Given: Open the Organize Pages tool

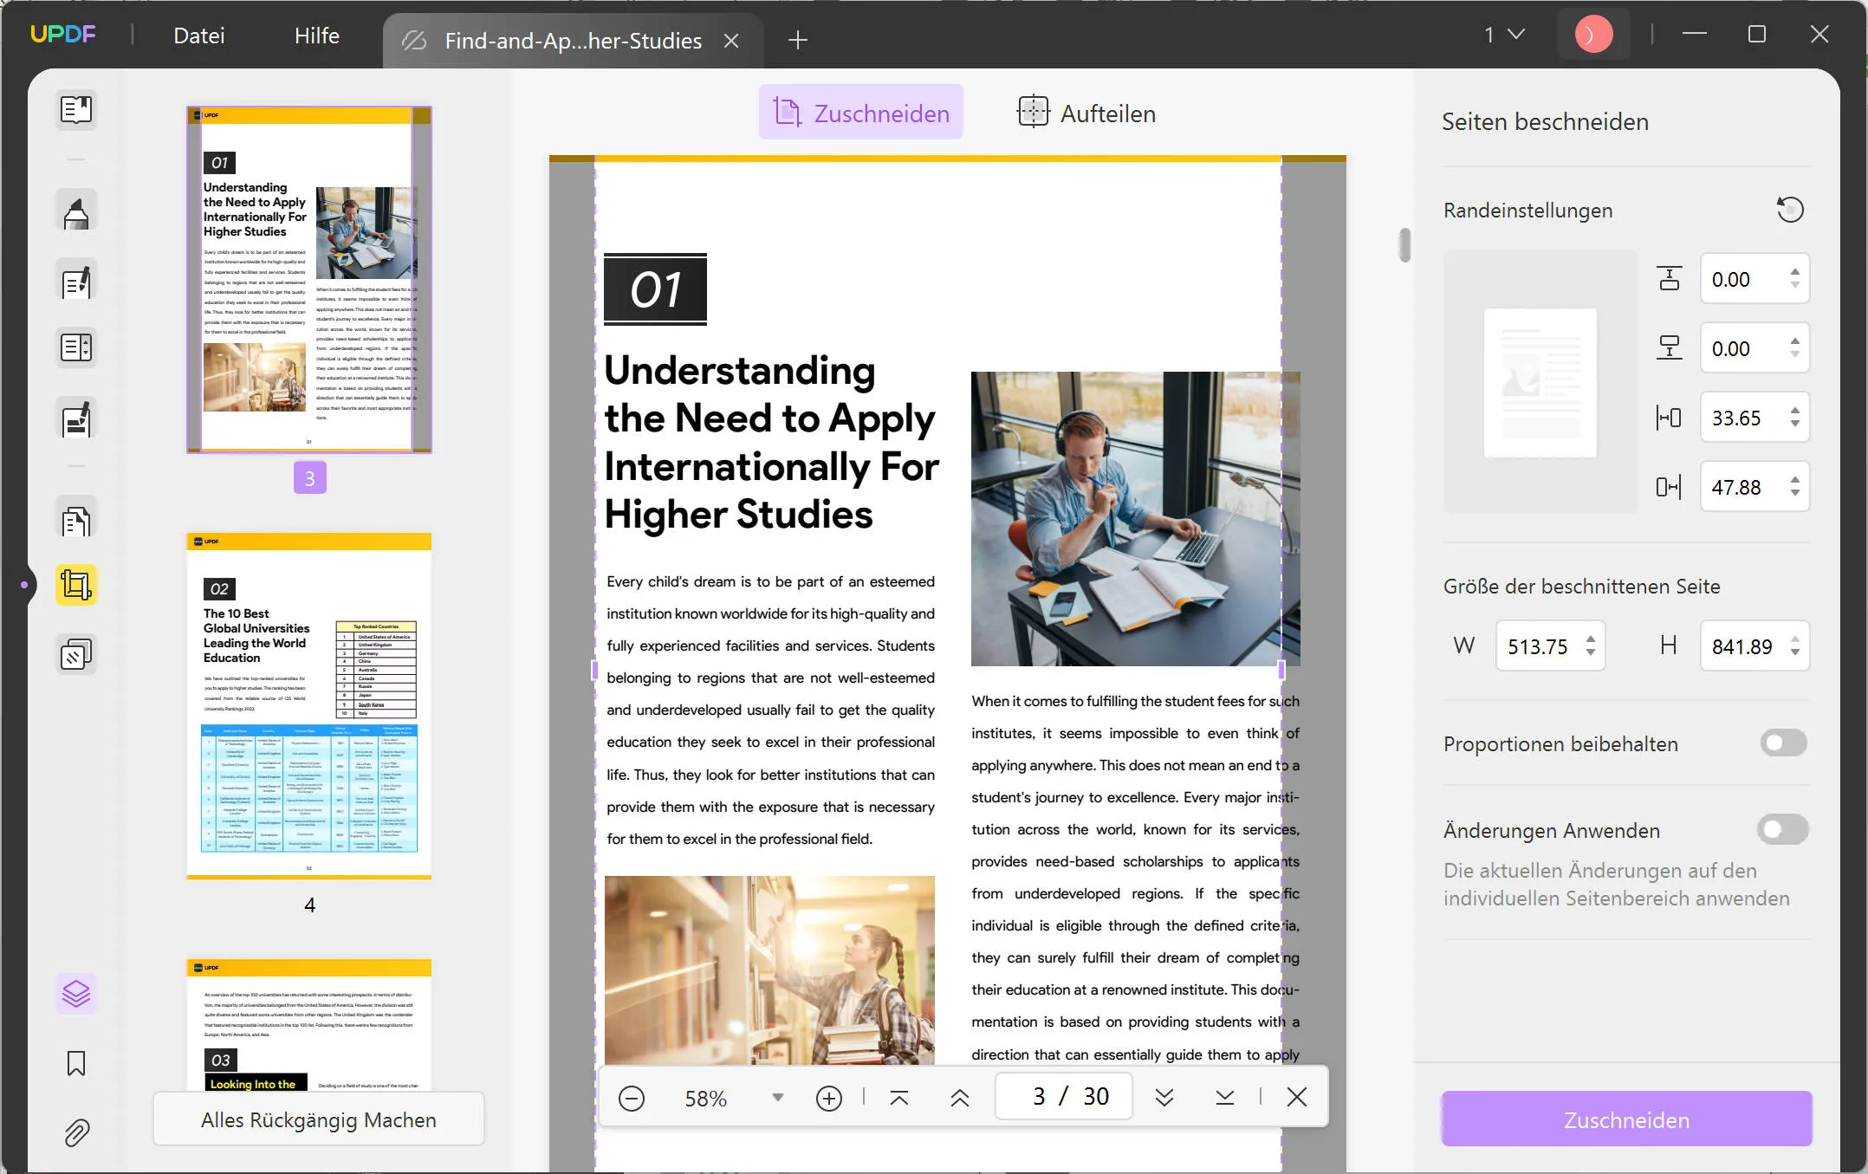Looking at the screenshot, I should pyautogui.click(x=76, y=521).
